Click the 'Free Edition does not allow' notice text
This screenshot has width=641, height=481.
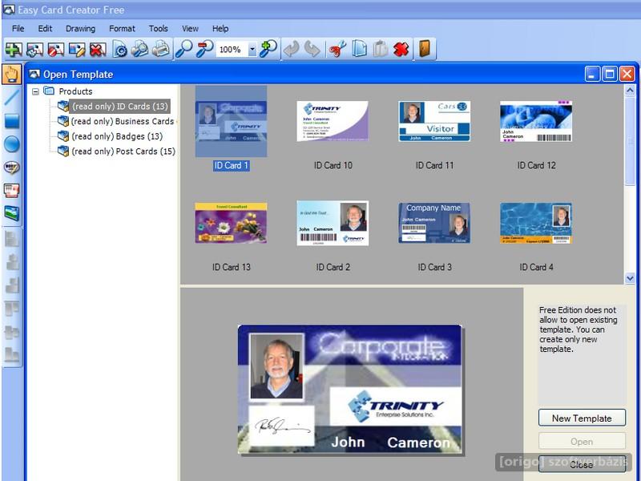(x=578, y=329)
